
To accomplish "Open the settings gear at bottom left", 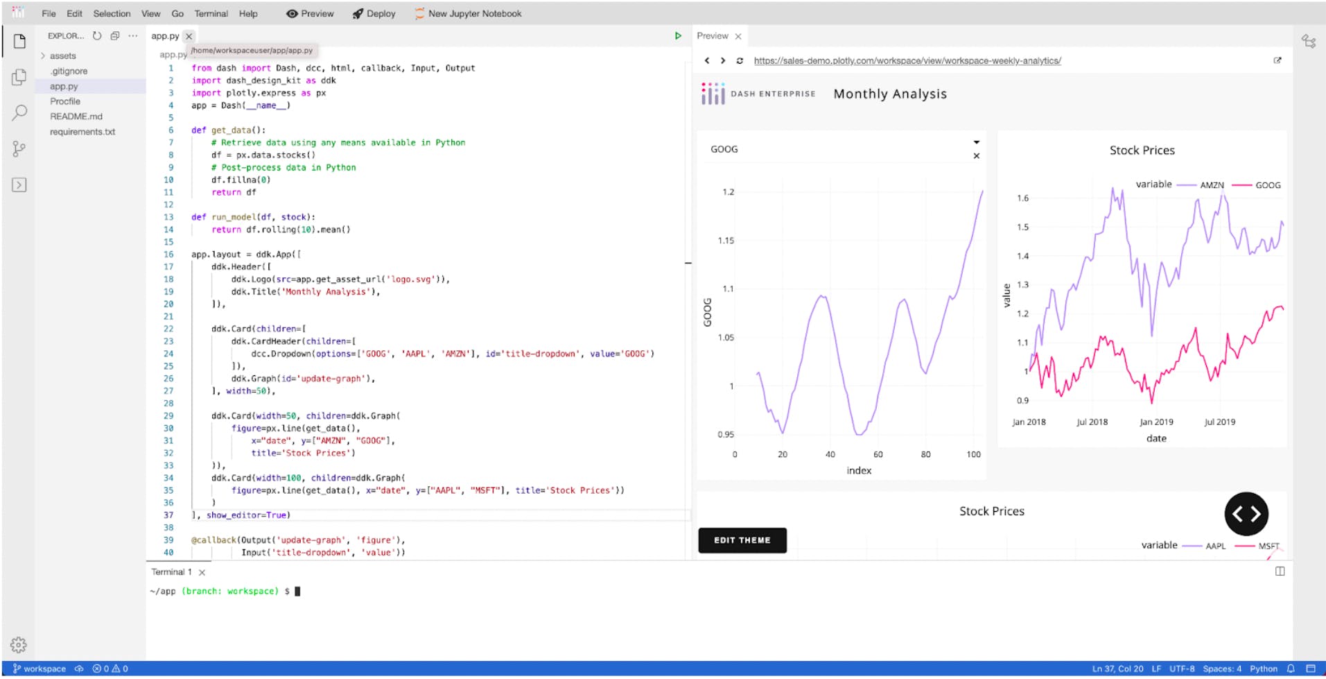I will (17, 644).
